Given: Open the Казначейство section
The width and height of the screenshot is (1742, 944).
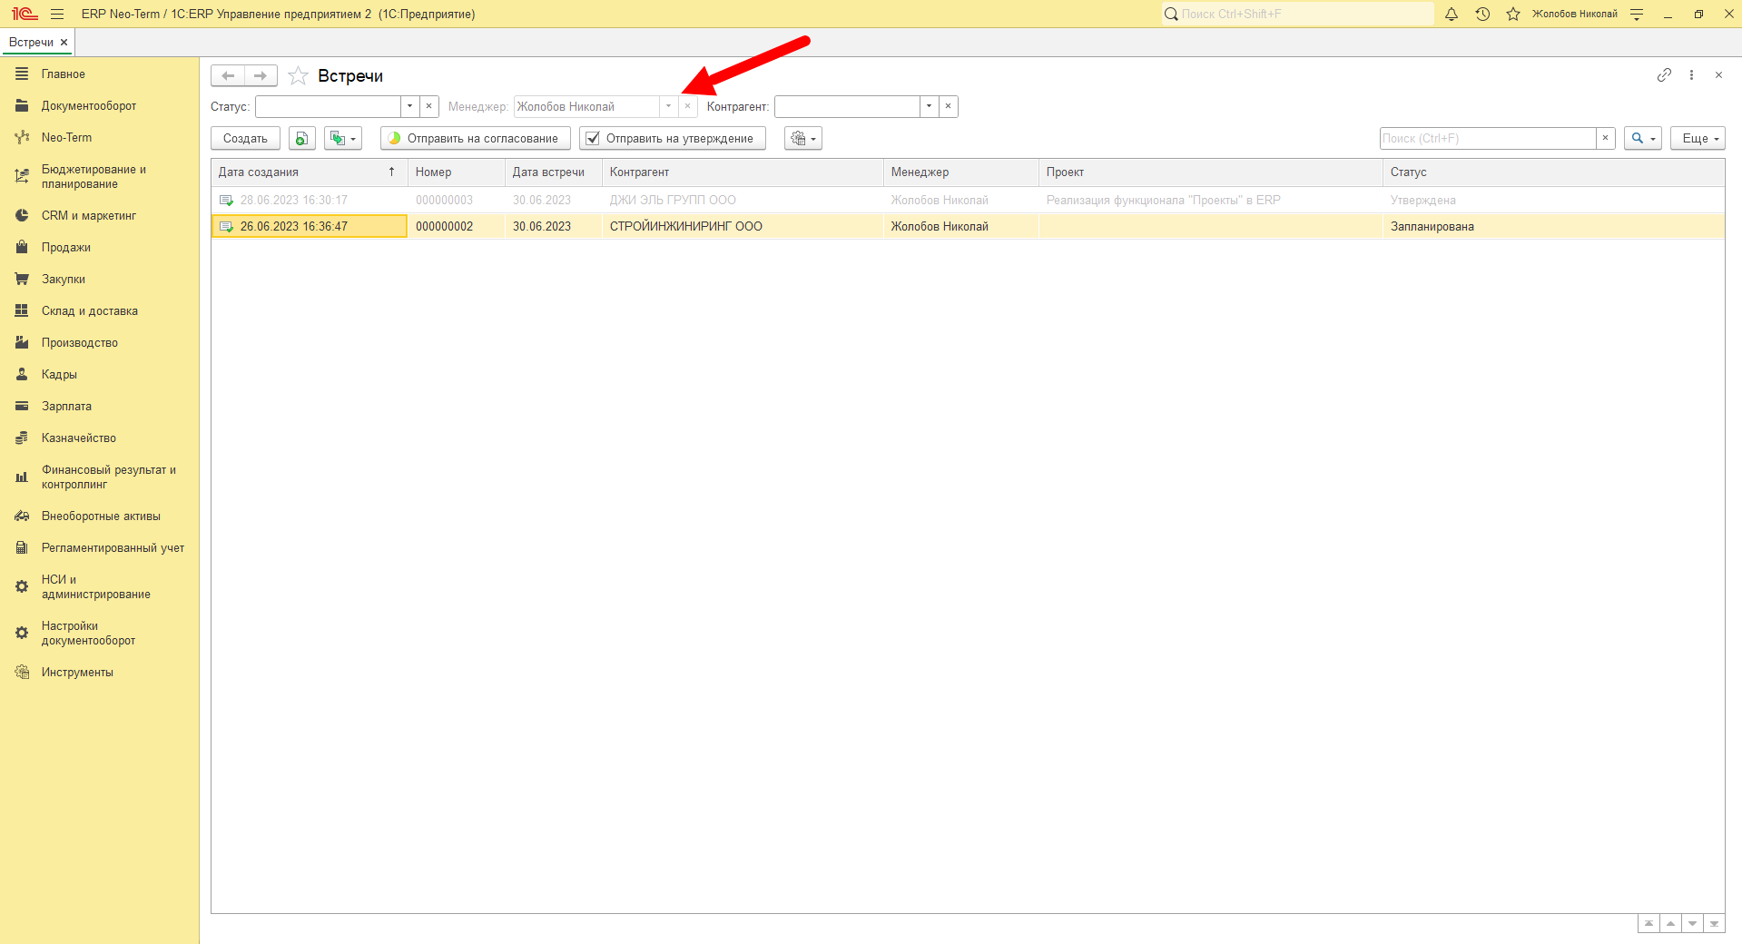Looking at the screenshot, I should pyautogui.click(x=78, y=438).
